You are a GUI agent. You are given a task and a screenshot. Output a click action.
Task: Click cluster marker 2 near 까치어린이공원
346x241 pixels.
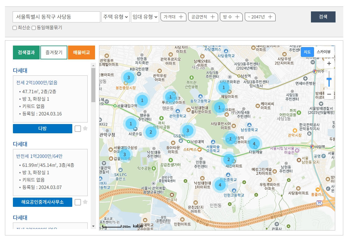coord(151,132)
